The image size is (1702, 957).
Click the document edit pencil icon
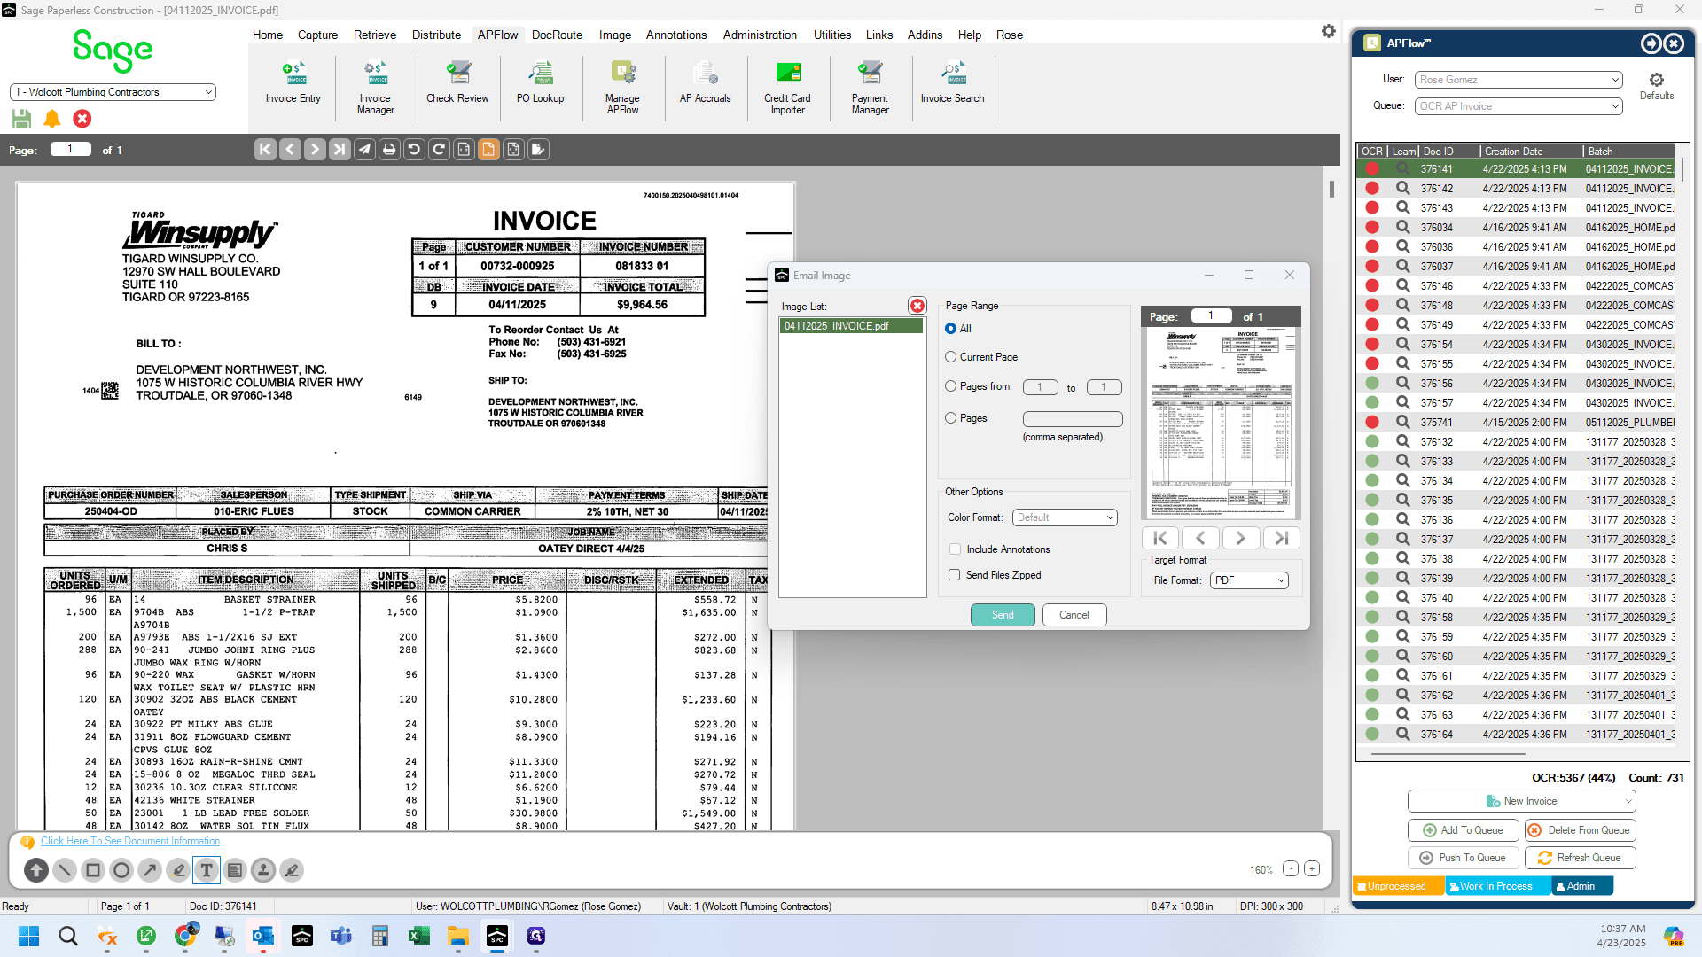[538, 150]
